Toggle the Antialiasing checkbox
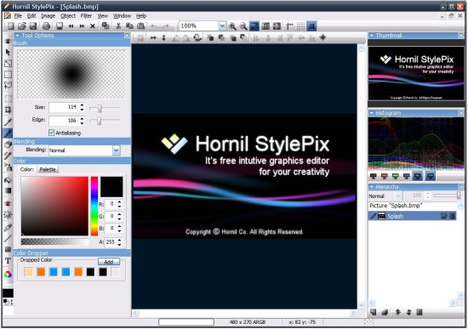 click(51, 133)
